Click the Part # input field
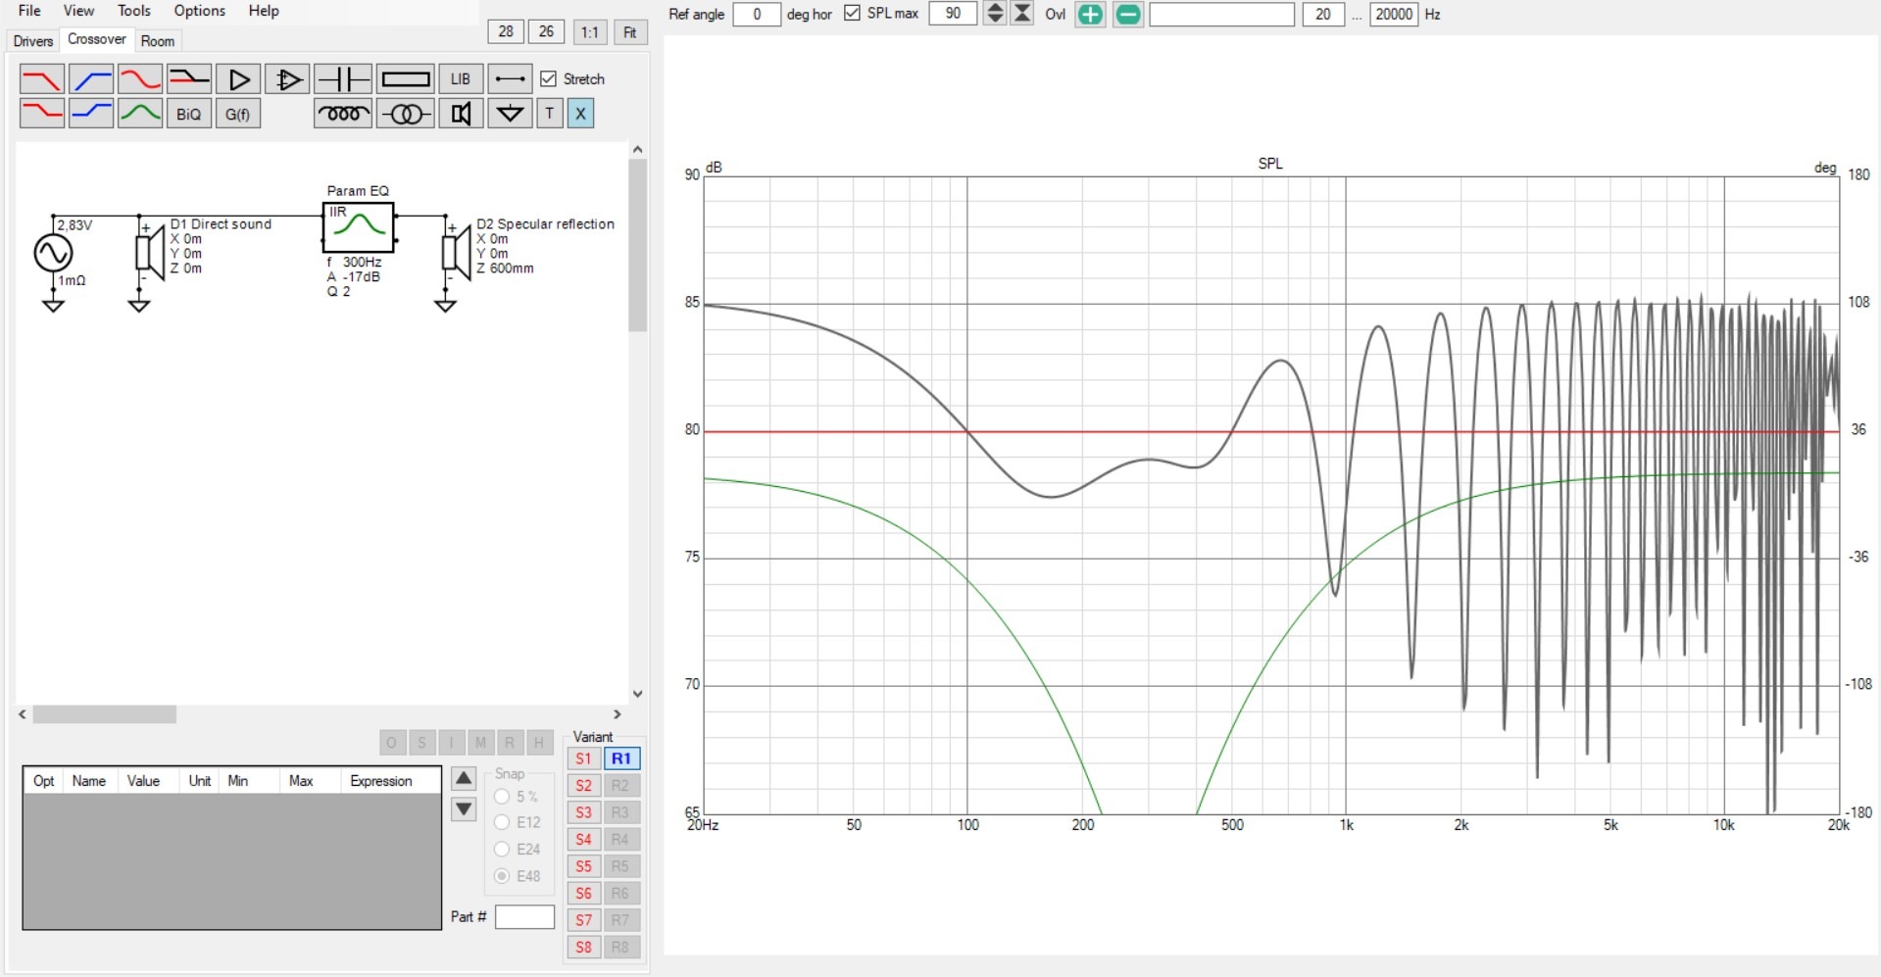Screen dimensions: 1881x977 [524, 917]
